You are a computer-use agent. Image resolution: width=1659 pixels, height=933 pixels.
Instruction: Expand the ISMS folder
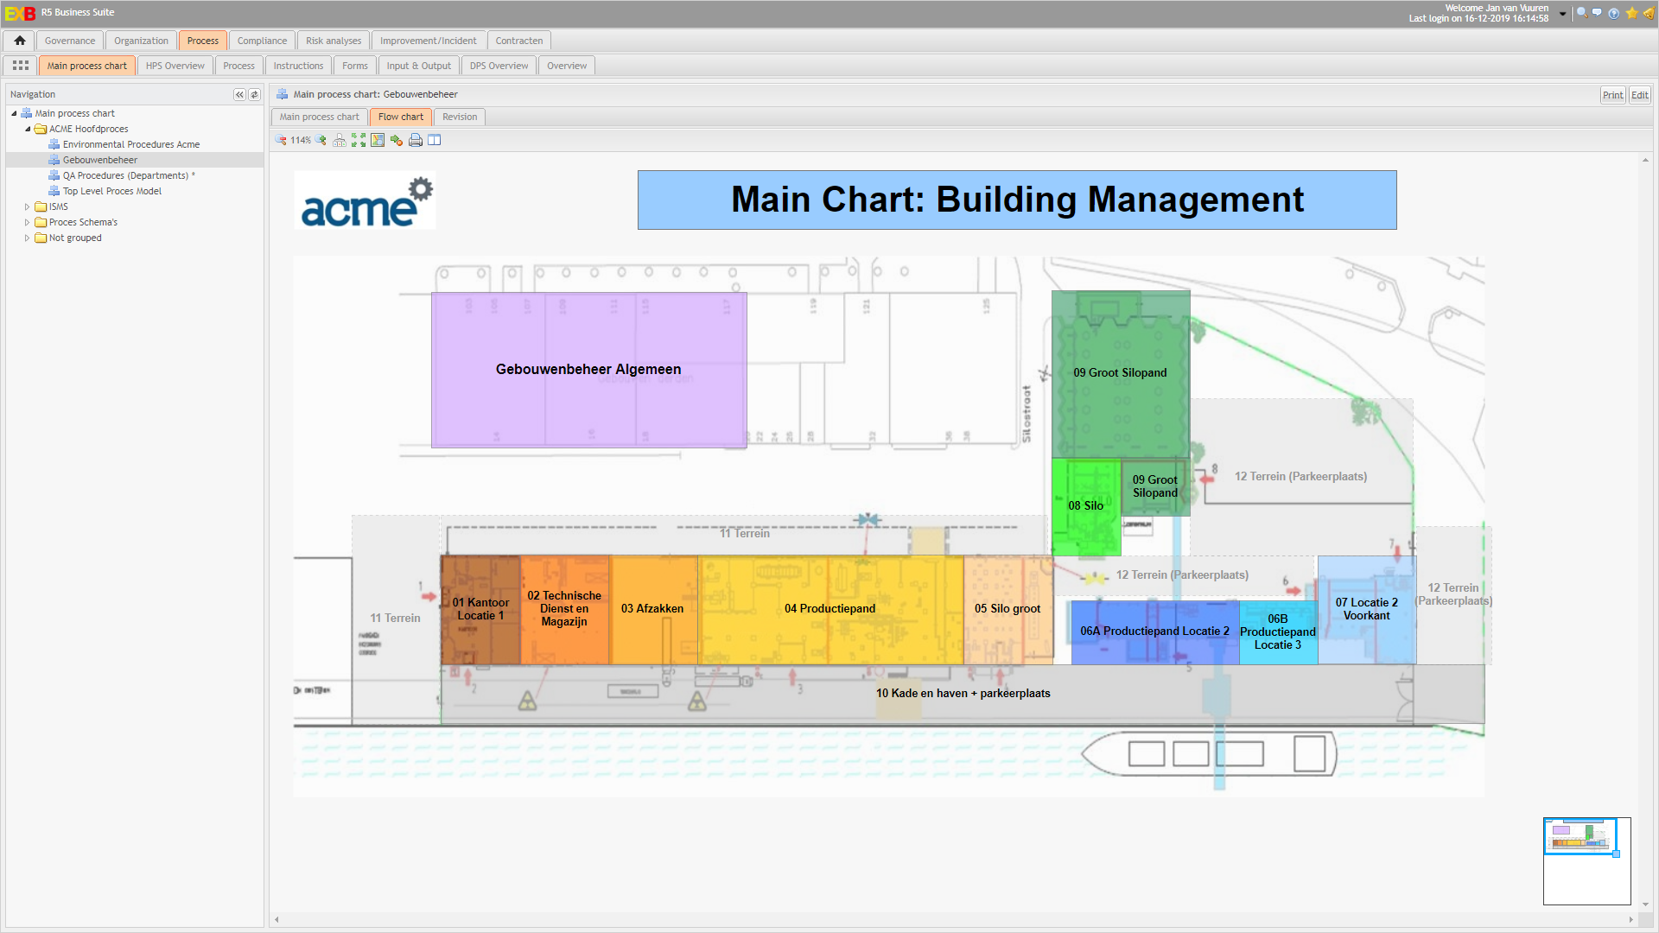[27, 207]
